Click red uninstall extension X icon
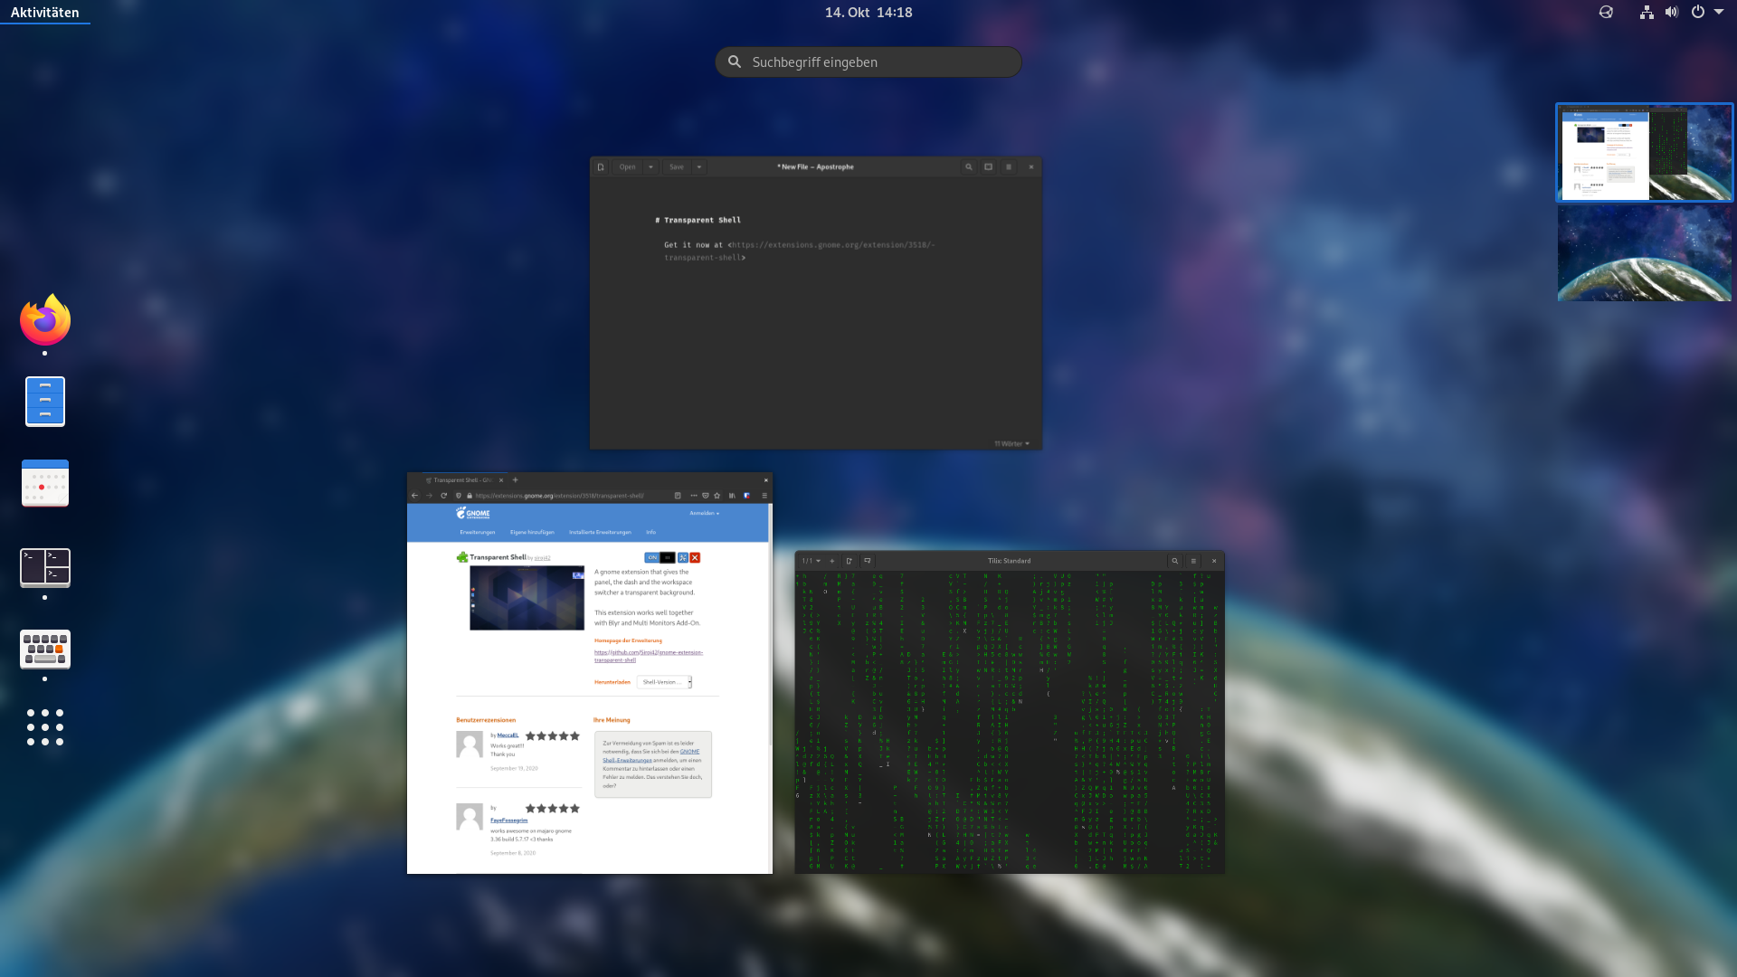1737x977 pixels. [x=695, y=557]
